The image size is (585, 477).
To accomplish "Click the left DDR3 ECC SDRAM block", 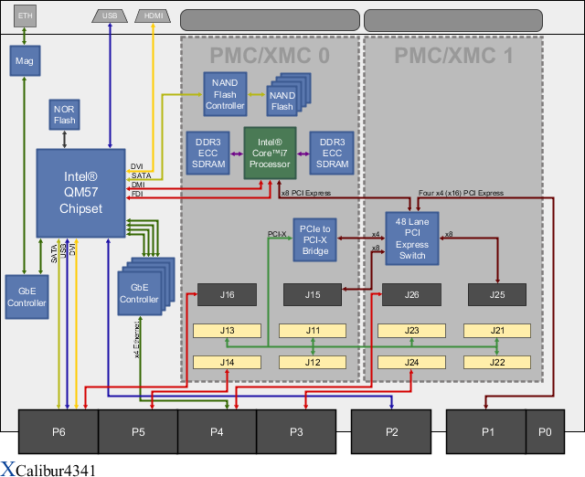I will 207,153.
